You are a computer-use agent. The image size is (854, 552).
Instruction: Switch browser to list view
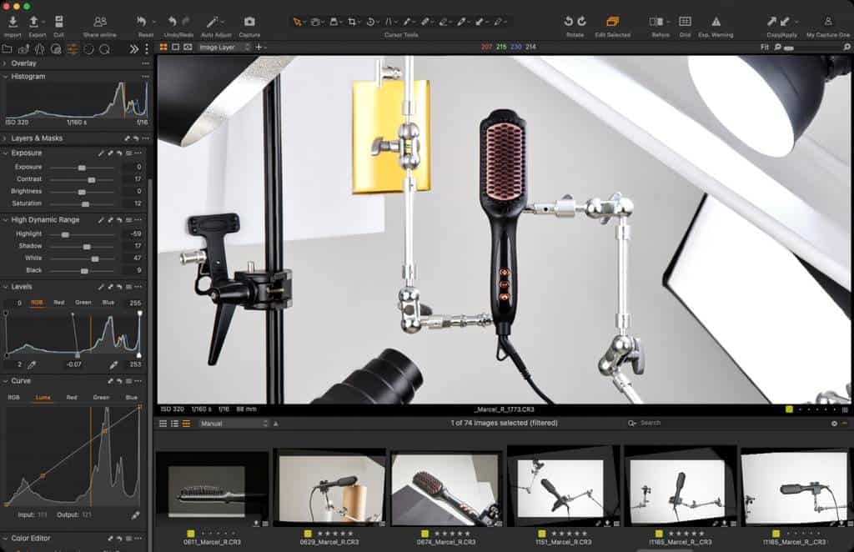click(175, 424)
